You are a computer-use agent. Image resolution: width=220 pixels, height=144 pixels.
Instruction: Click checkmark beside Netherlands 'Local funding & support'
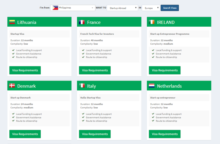tap(153, 114)
